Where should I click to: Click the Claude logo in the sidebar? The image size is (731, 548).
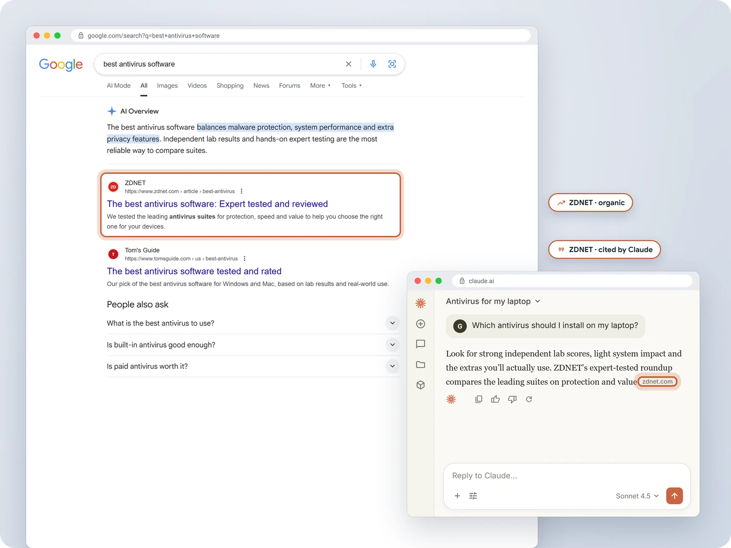point(420,303)
